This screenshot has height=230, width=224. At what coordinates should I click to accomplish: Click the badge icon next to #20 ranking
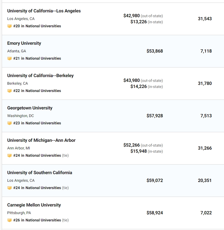(x=9, y=26)
